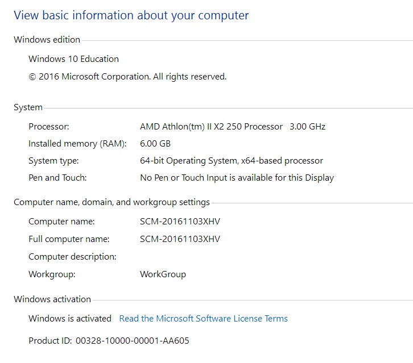
Task: Click the "WorkGroup" workgroup value
Action: coord(163,274)
